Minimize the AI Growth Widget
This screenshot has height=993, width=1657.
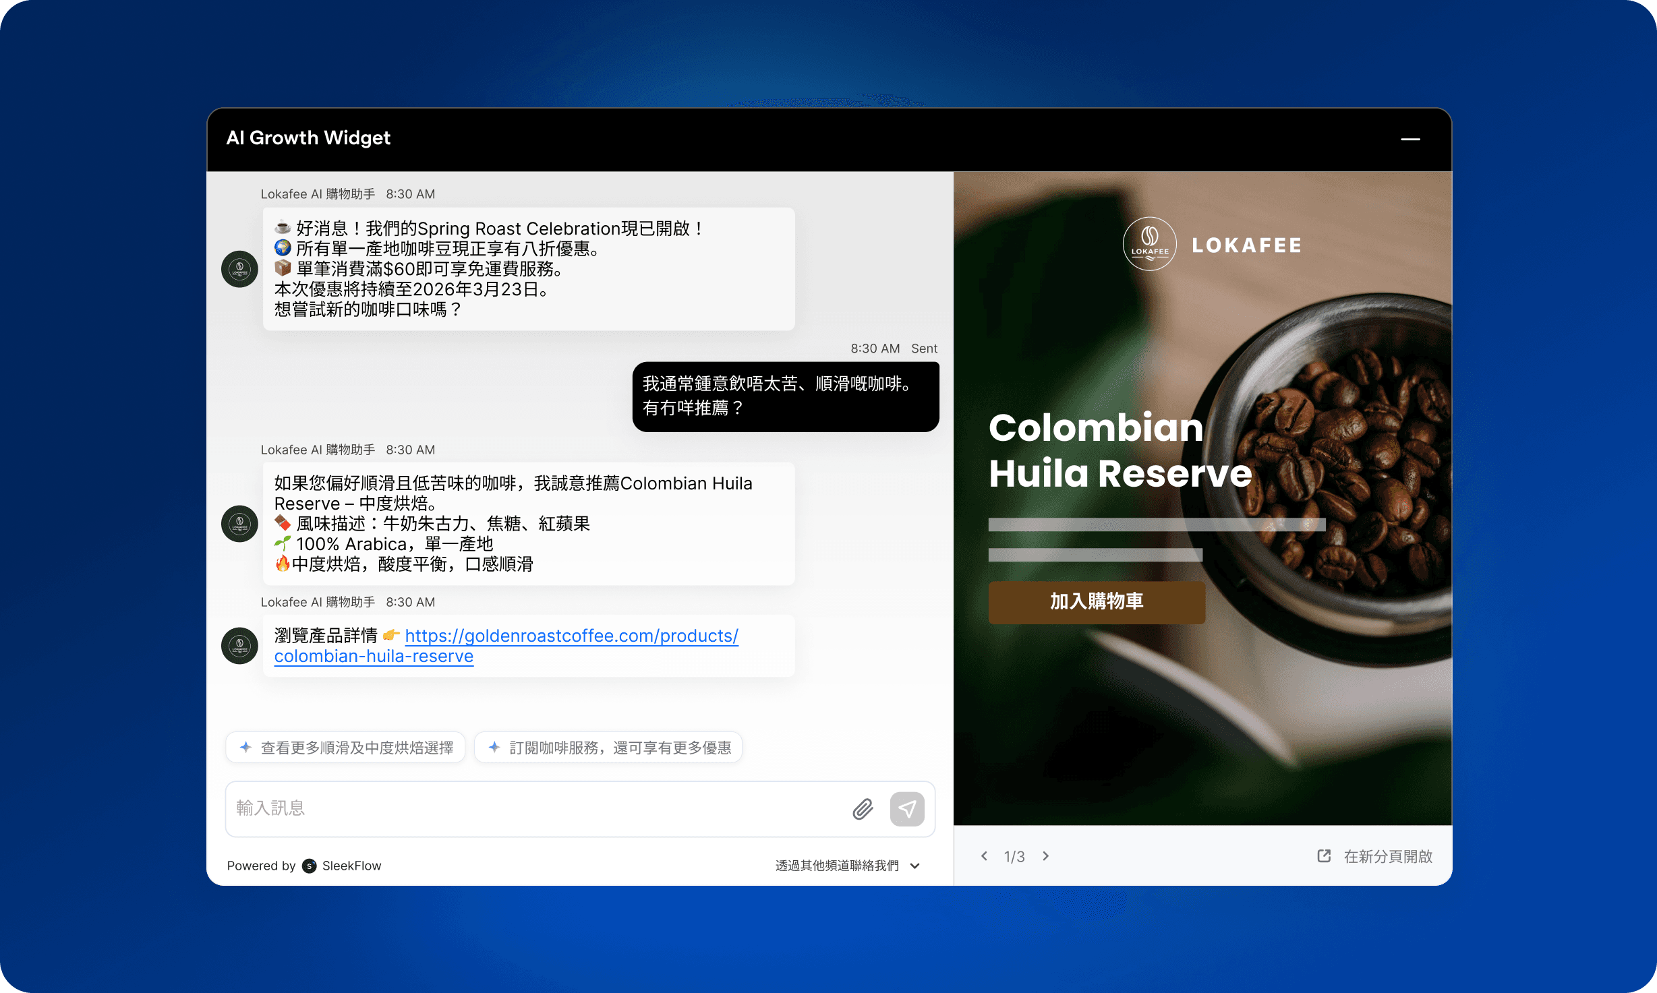coord(1411,139)
